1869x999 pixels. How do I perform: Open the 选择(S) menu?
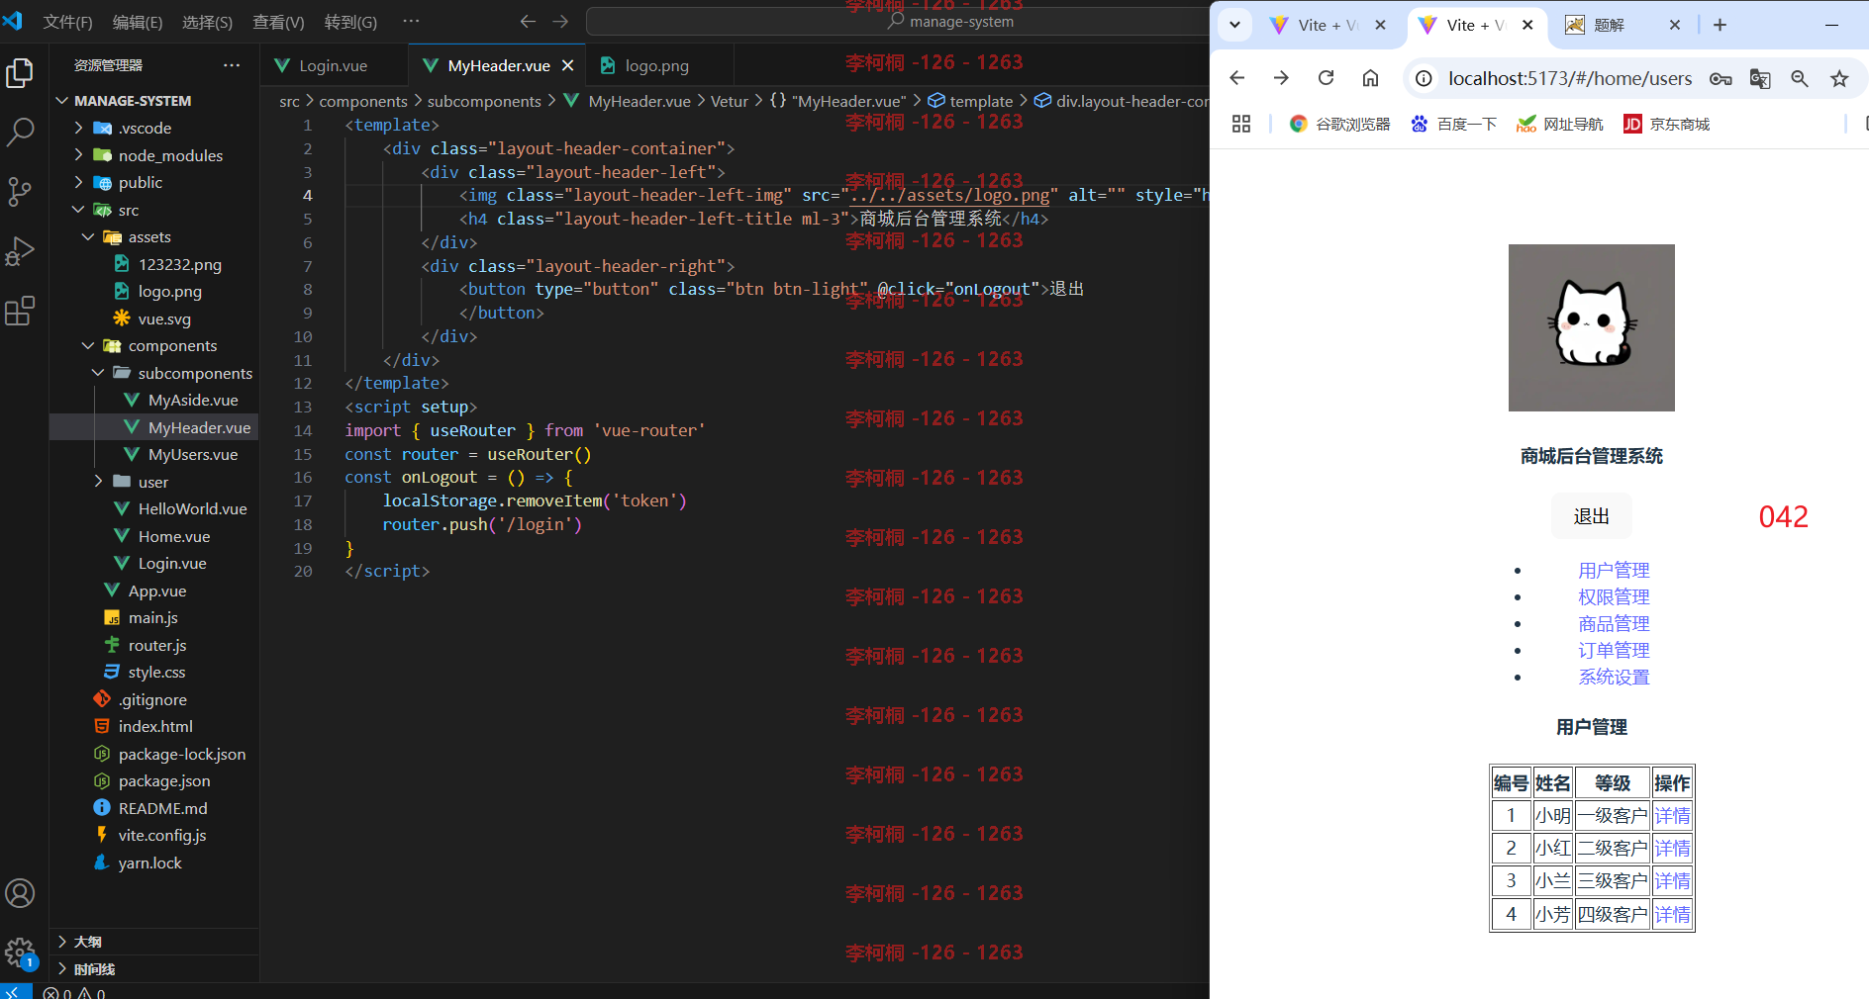point(207,22)
